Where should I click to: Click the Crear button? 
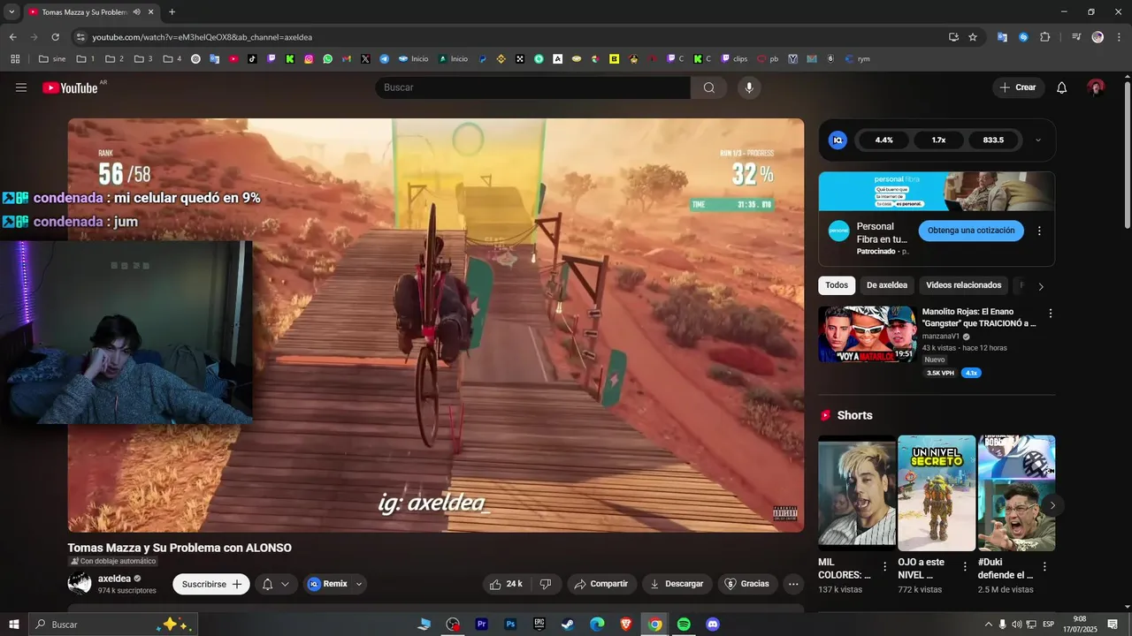pyautogui.click(x=1018, y=87)
